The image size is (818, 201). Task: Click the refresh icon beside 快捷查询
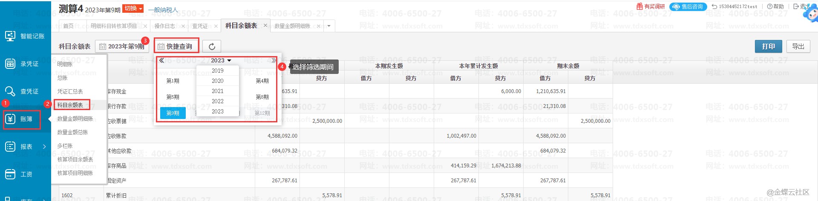(x=212, y=46)
